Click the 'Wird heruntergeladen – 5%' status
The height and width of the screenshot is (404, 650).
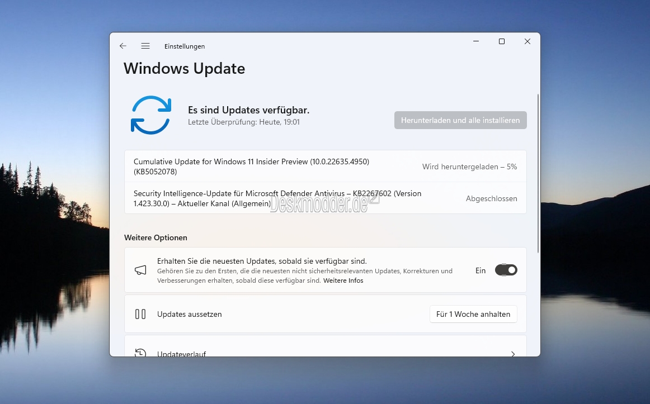470,167
